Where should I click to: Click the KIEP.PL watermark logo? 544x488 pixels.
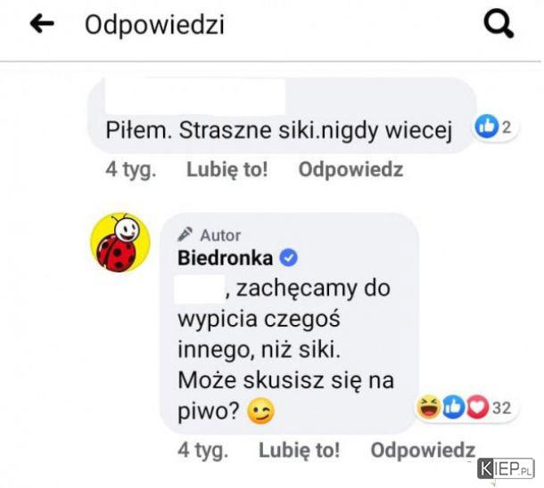point(506,469)
